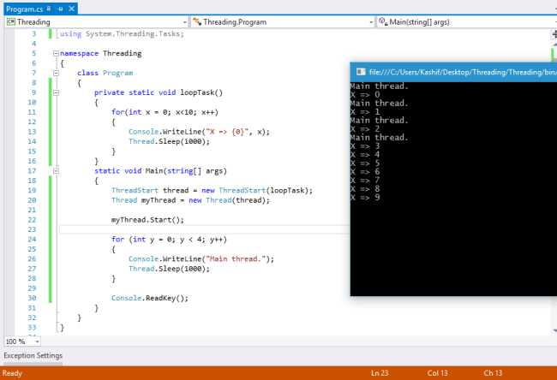Collapse the Main method outline
The image size is (557, 380).
pyautogui.click(x=56, y=170)
